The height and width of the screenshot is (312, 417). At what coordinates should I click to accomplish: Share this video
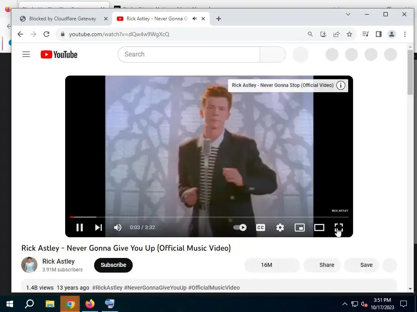click(x=323, y=265)
